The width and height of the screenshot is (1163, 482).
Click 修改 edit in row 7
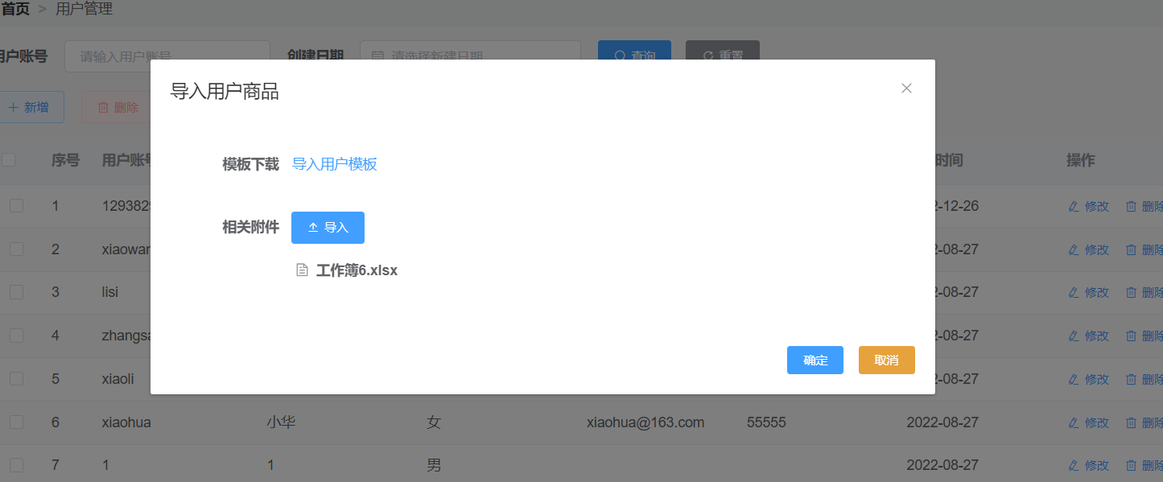click(1088, 465)
